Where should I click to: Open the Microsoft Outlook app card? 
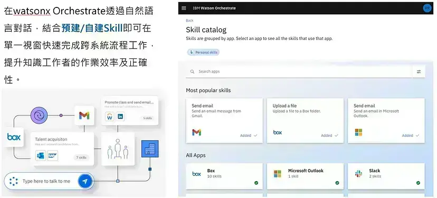click(x=305, y=176)
